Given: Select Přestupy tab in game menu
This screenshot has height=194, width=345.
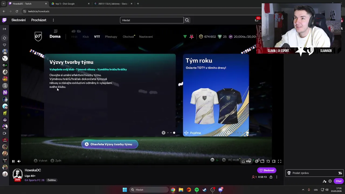Looking at the screenshot, I should point(111,37).
